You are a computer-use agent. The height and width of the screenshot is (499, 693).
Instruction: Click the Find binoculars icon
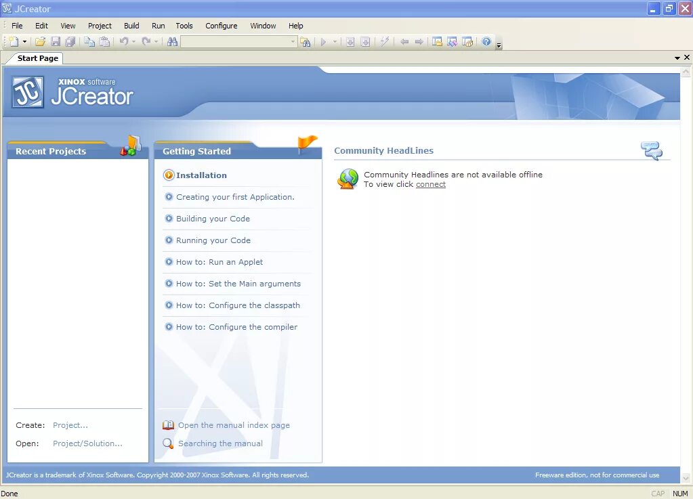pos(172,41)
